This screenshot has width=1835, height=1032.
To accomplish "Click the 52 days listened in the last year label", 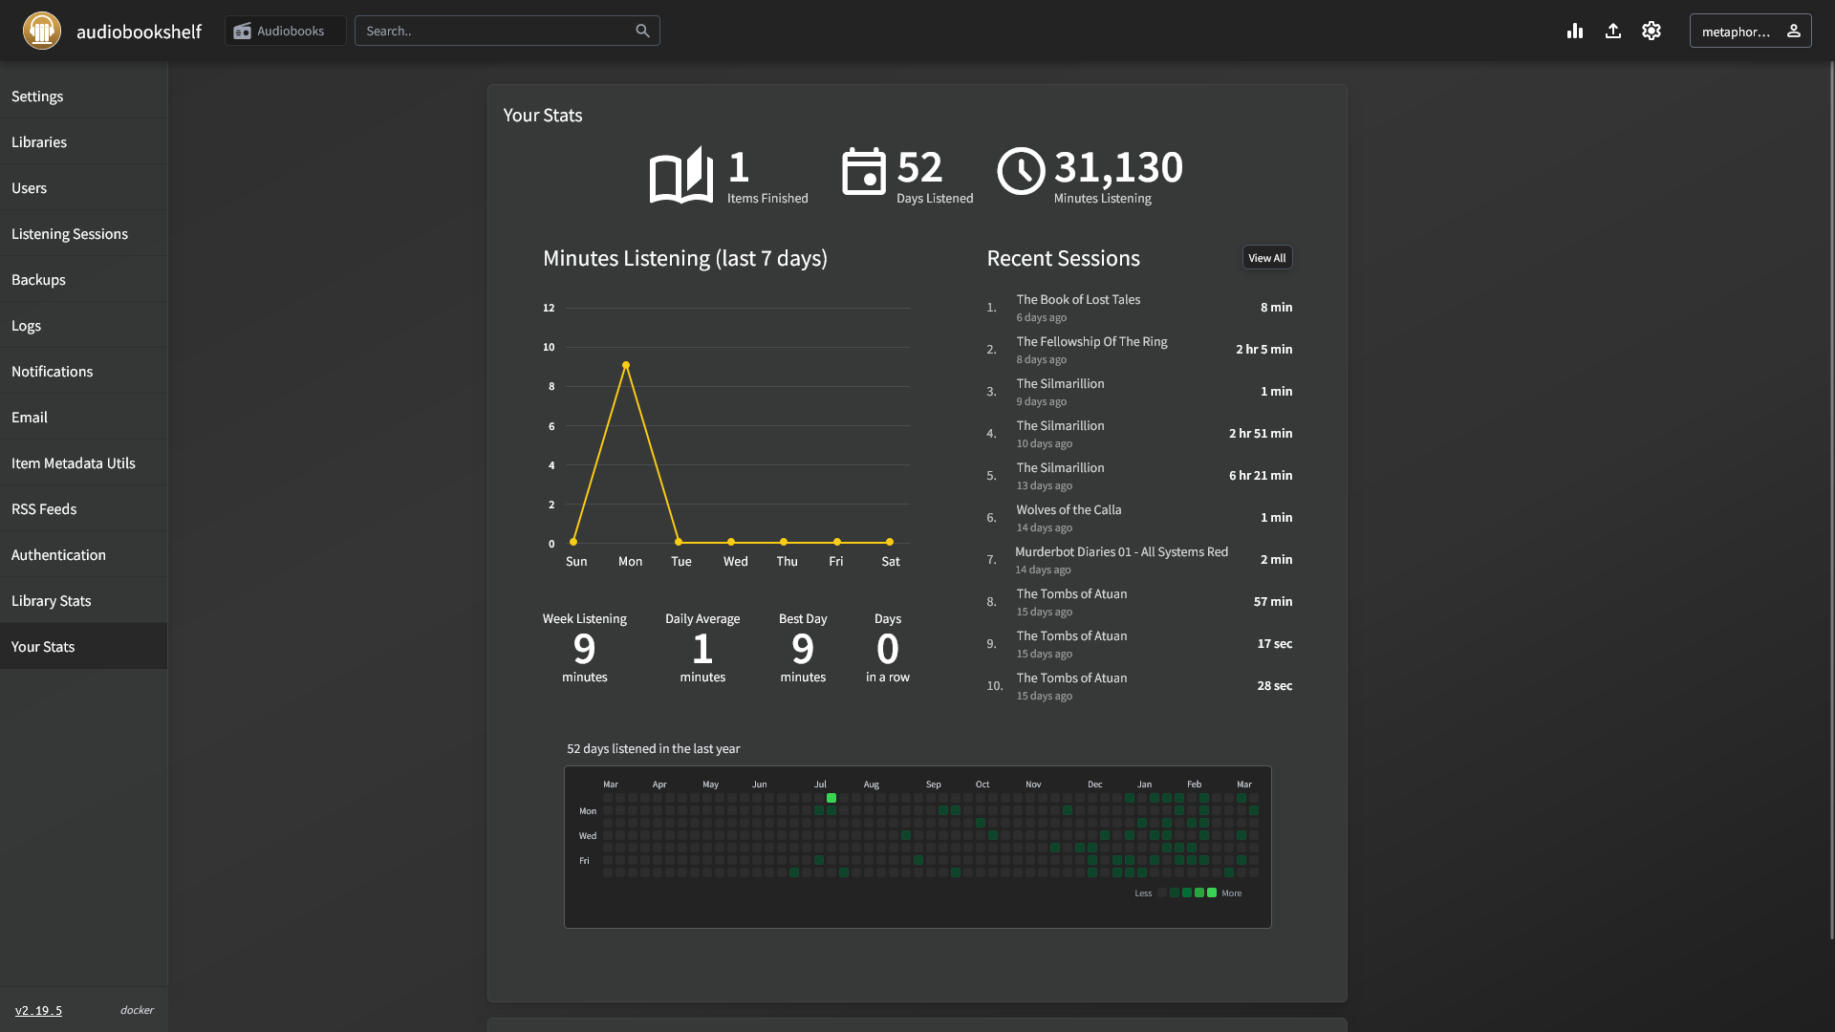I will tap(654, 748).
